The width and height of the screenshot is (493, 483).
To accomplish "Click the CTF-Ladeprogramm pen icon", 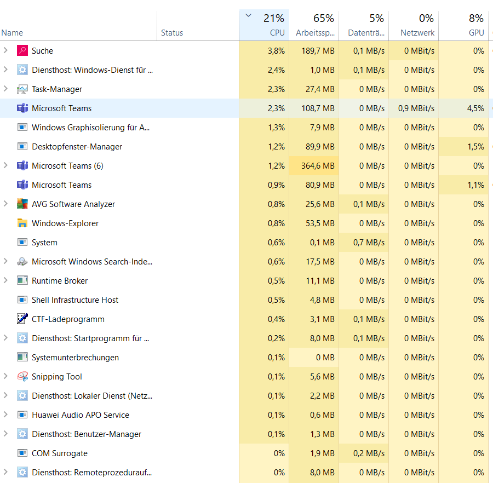I will pos(22,319).
